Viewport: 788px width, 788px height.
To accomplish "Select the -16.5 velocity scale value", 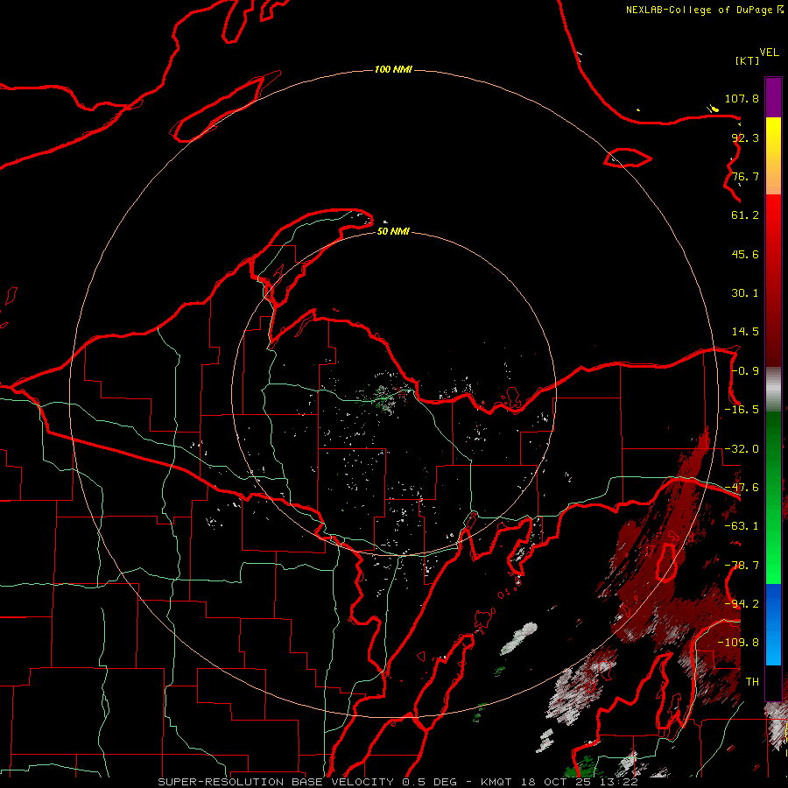I will [x=742, y=410].
